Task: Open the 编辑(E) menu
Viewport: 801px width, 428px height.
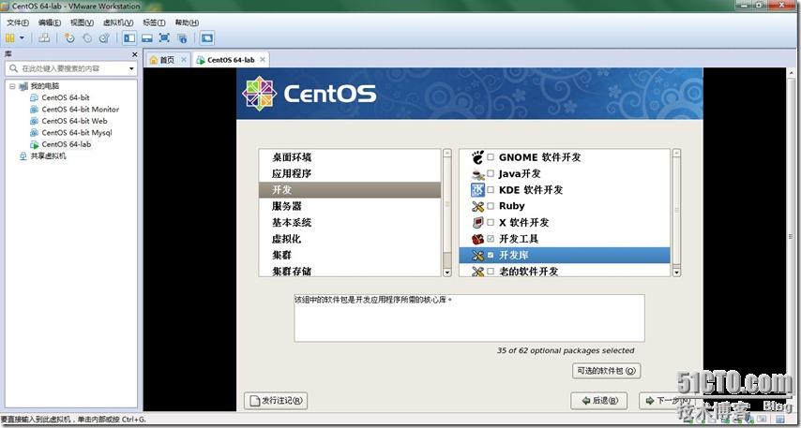Action: 50,22
